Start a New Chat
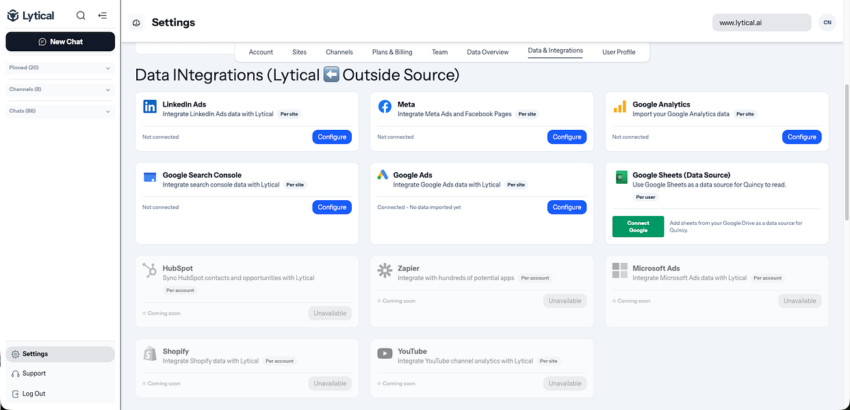This screenshot has height=410, width=850. 60,42
